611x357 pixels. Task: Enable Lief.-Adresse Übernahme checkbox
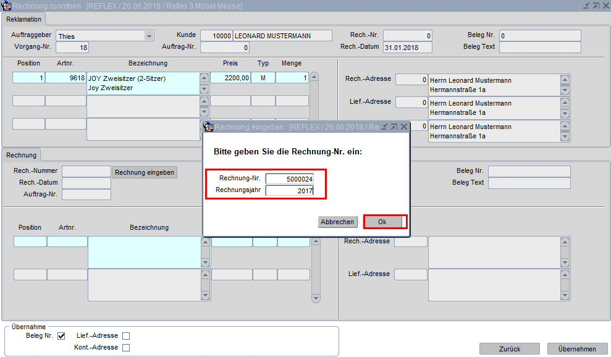(x=126, y=336)
